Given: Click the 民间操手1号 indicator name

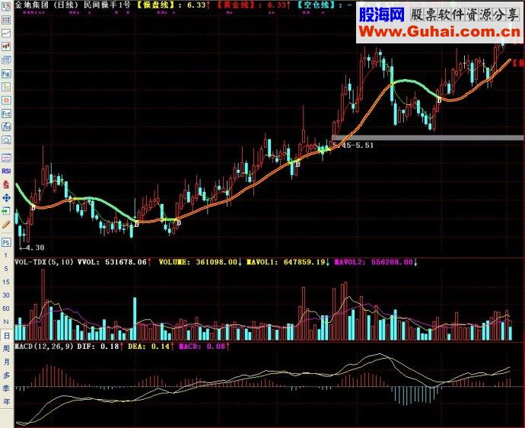Looking at the screenshot, I should point(107,5).
